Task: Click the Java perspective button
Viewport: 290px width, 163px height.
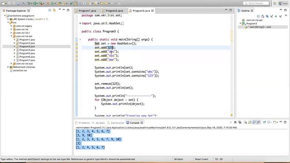Action: 283,3
